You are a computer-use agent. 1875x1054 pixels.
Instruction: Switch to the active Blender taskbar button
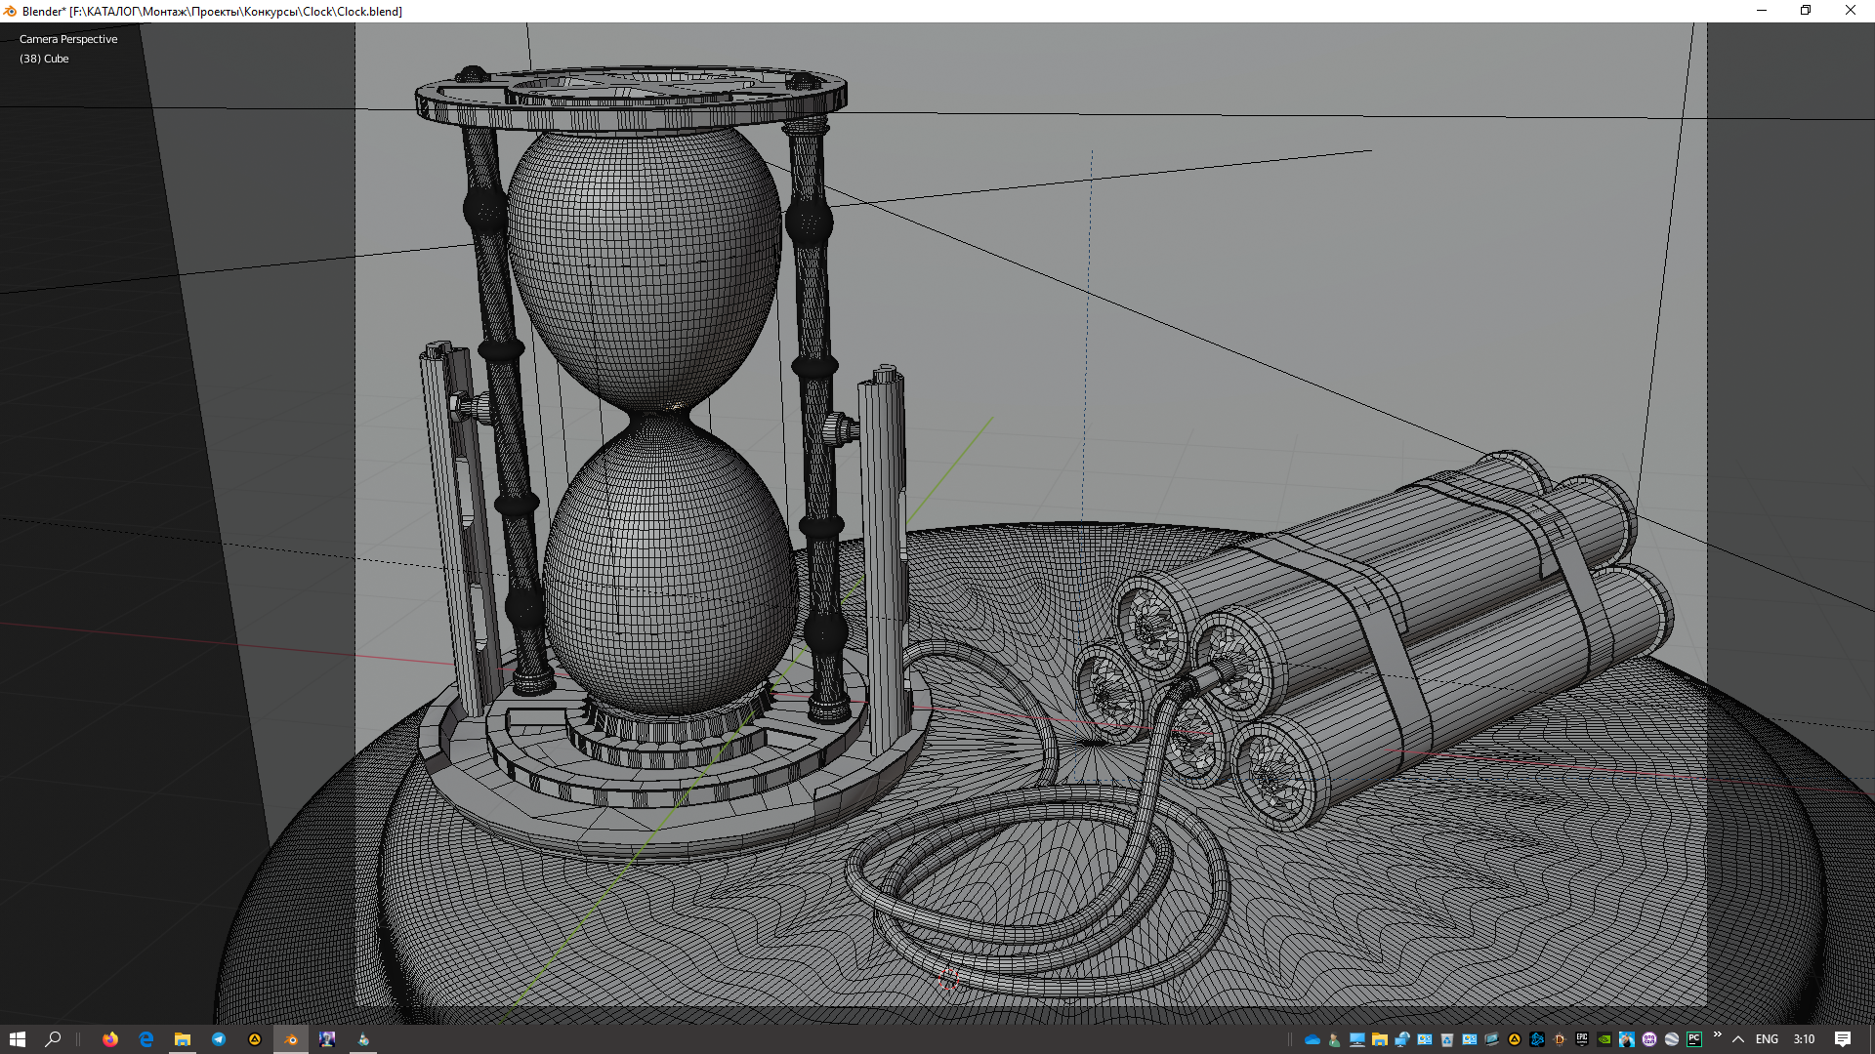click(291, 1039)
